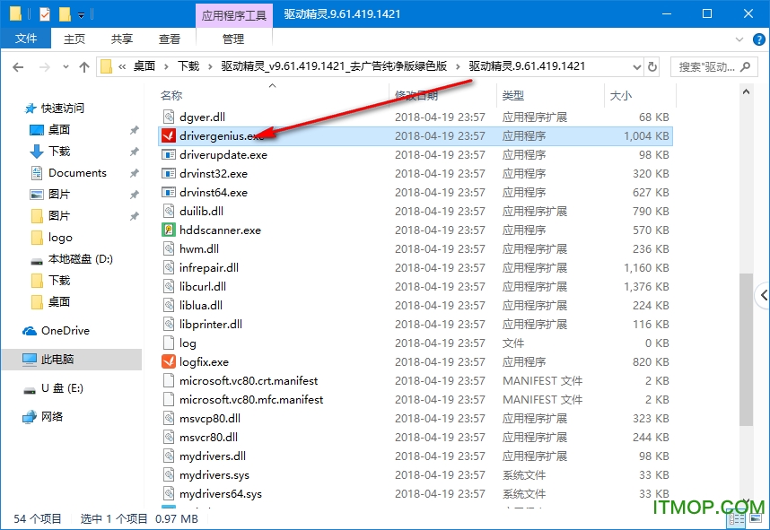This screenshot has width=770, height=530.
Task: Click the back navigation arrow
Action: pos(18,66)
